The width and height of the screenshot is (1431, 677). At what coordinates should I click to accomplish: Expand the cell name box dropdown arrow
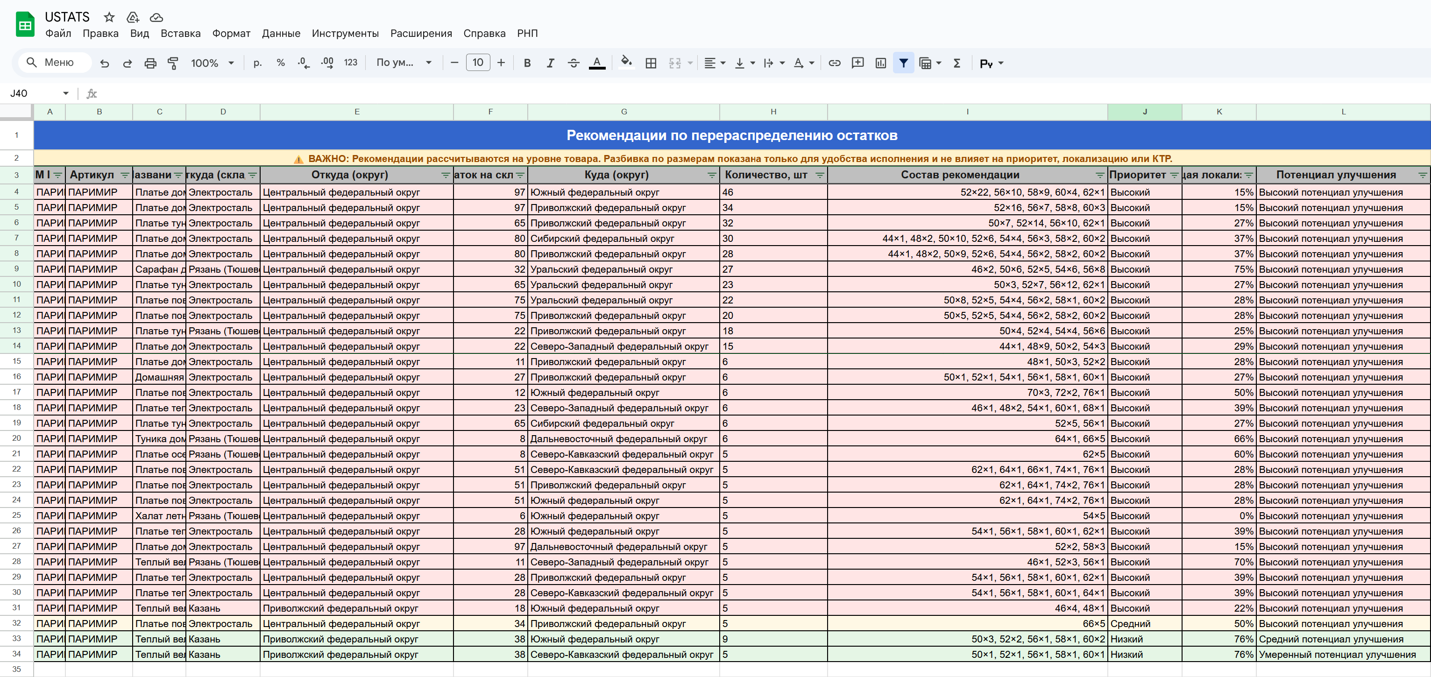tap(65, 93)
